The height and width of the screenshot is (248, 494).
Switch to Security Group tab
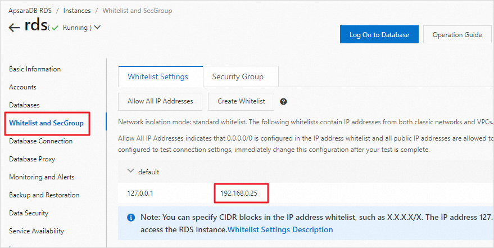237,76
